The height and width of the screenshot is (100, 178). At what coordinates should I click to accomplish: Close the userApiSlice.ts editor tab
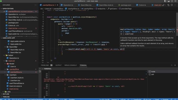[x=58, y=5]
